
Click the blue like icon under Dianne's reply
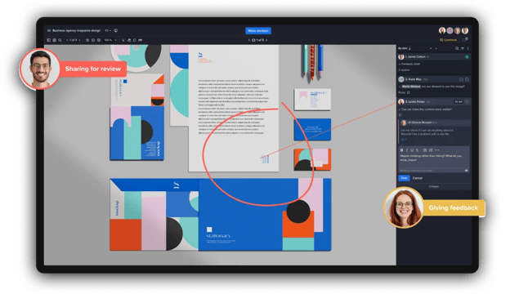point(403,140)
